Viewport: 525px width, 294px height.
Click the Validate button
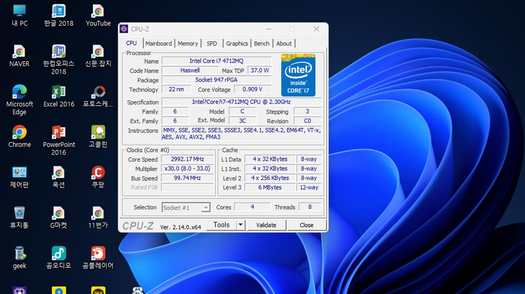(266, 225)
